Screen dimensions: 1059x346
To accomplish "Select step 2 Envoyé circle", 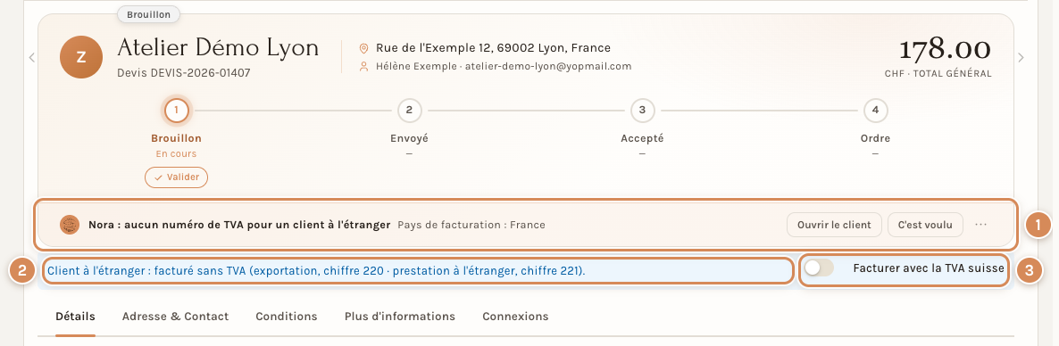I will coord(409,111).
